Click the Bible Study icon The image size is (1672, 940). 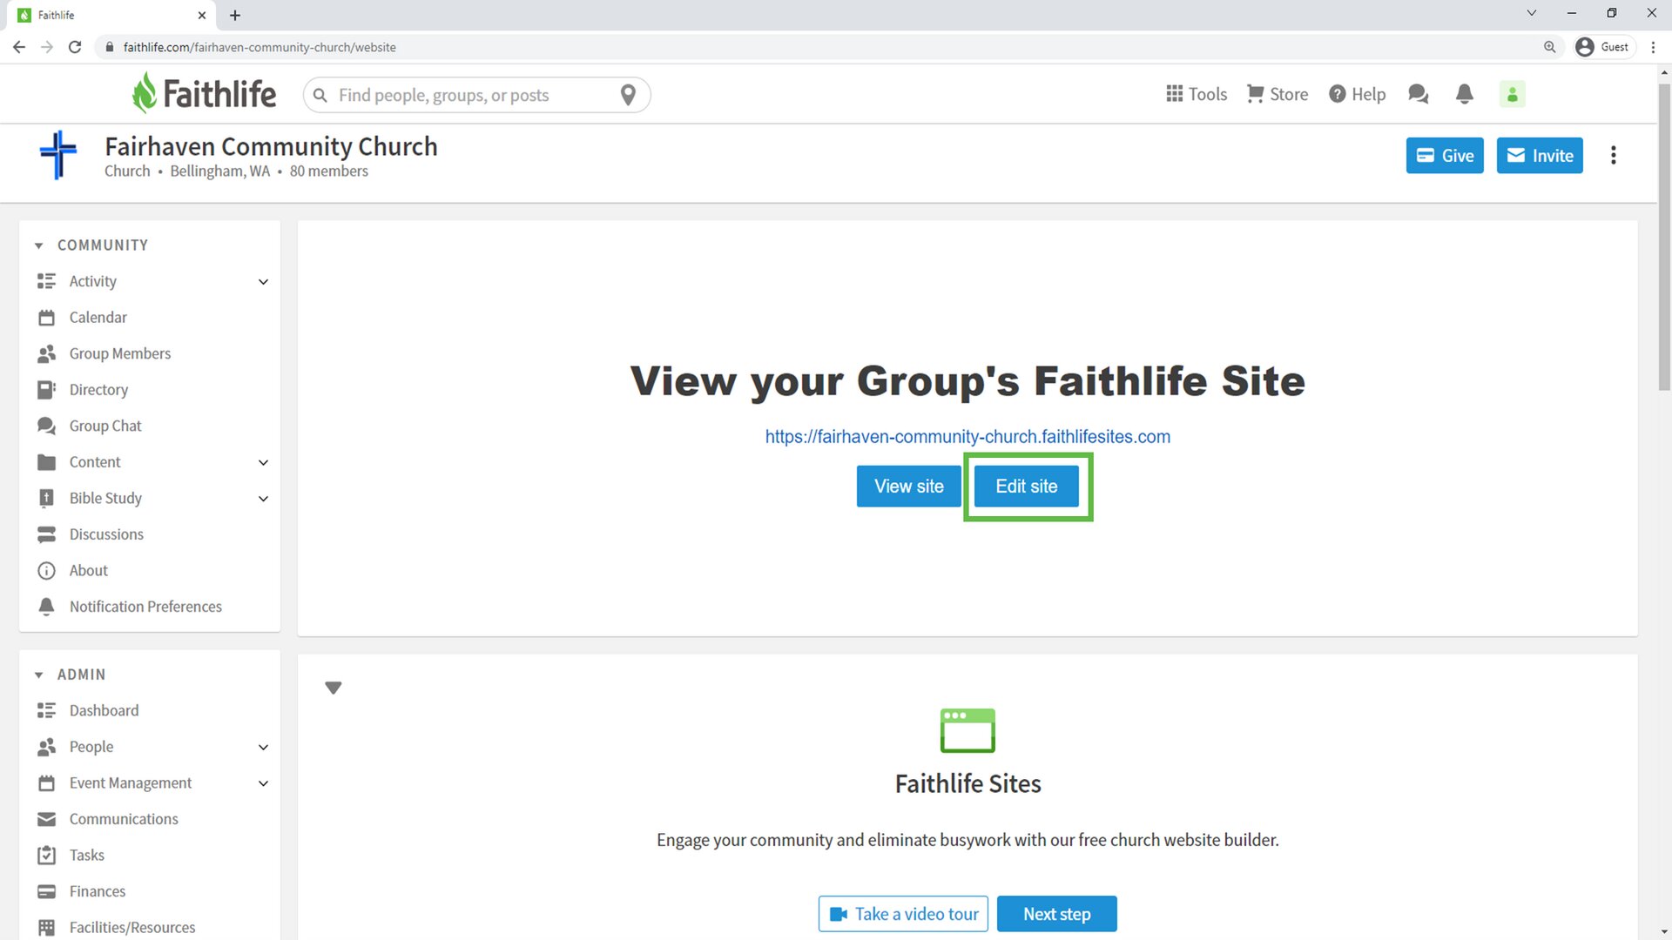[46, 498]
